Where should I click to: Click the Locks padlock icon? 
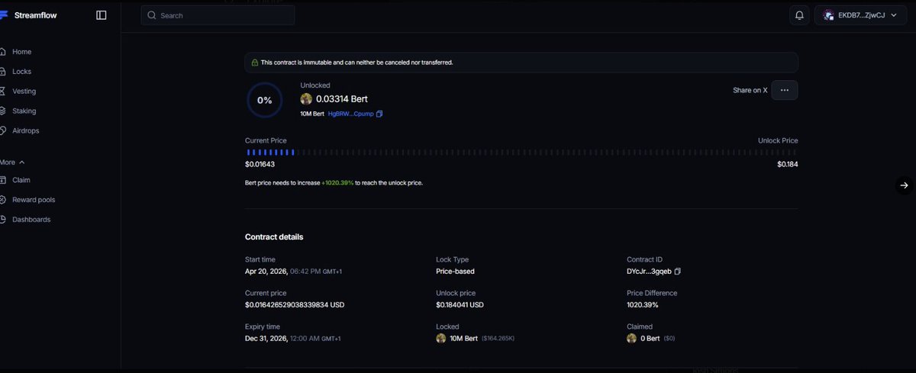(2, 72)
